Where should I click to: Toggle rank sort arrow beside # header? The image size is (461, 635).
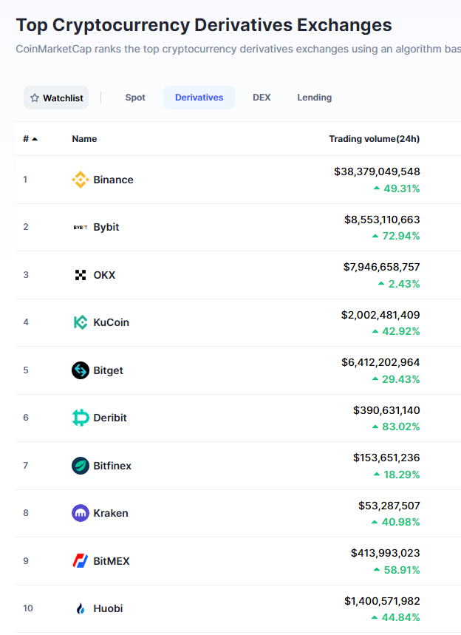[x=35, y=139]
